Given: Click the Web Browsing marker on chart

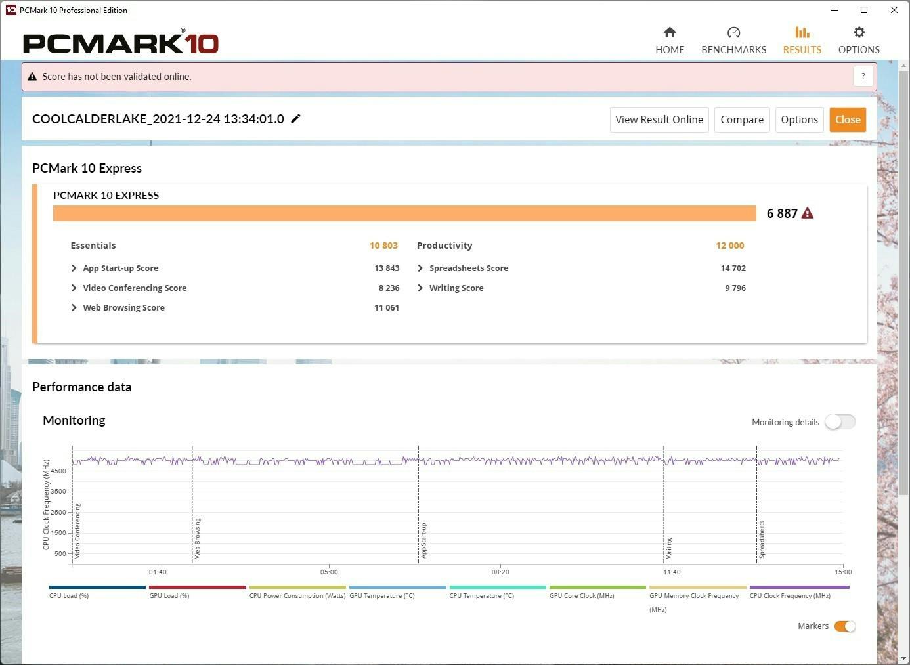Looking at the screenshot, I should pyautogui.click(x=197, y=538).
